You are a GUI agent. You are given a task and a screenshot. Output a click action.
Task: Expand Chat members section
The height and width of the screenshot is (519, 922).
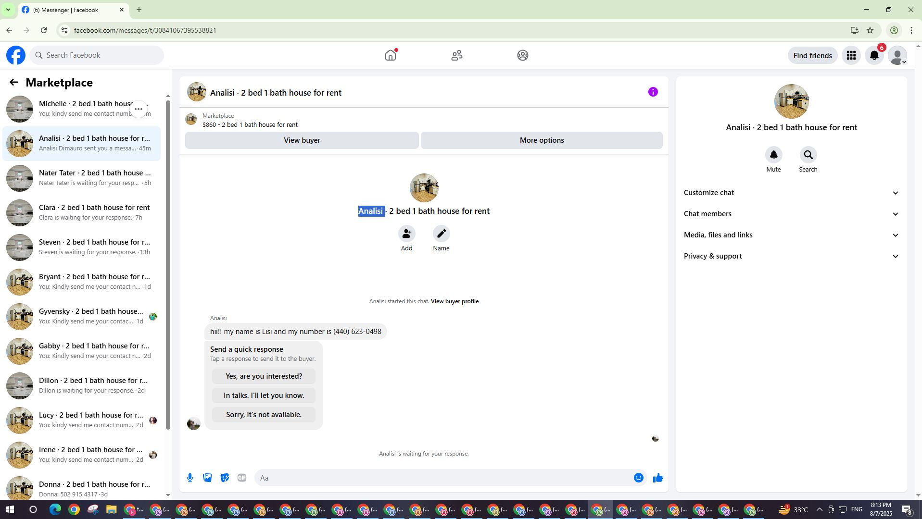(791, 214)
